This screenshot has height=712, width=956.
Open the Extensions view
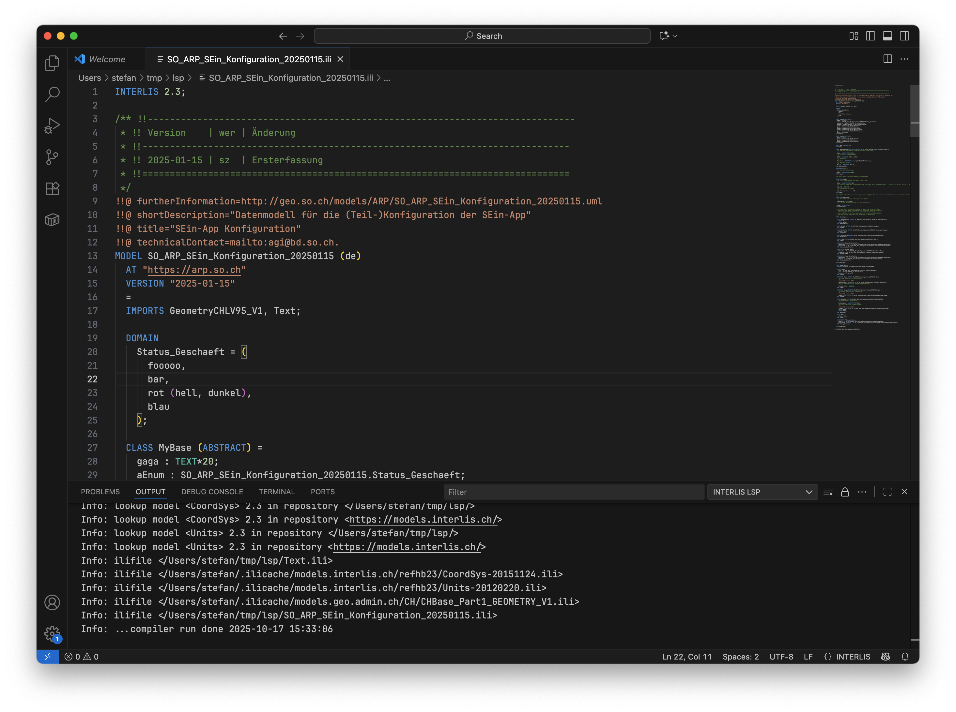pyautogui.click(x=52, y=188)
